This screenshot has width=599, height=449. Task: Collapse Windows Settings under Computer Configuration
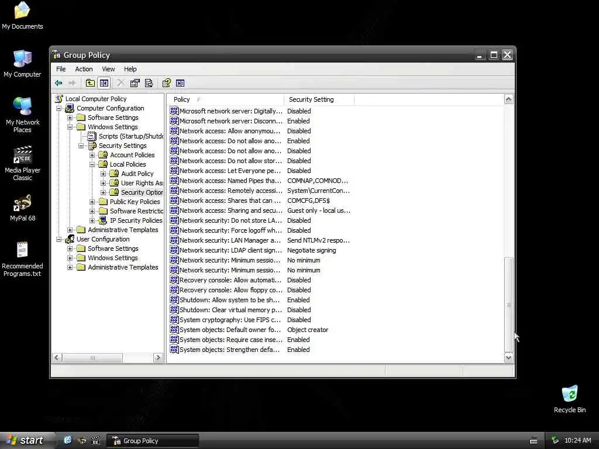[70, 127]
